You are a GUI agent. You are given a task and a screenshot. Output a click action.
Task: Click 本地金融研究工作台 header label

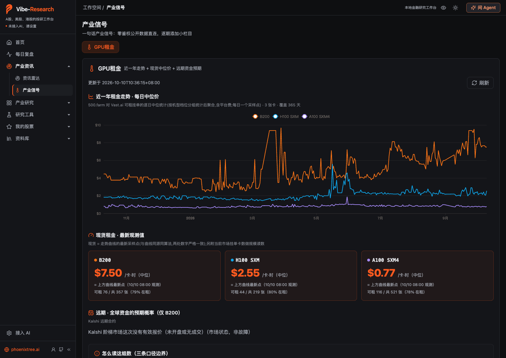pos(420,8)
